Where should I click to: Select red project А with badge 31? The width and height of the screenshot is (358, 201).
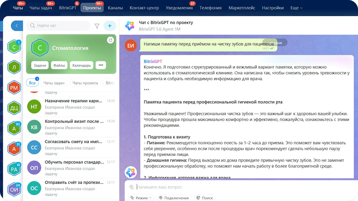click(x=14, y=149)
